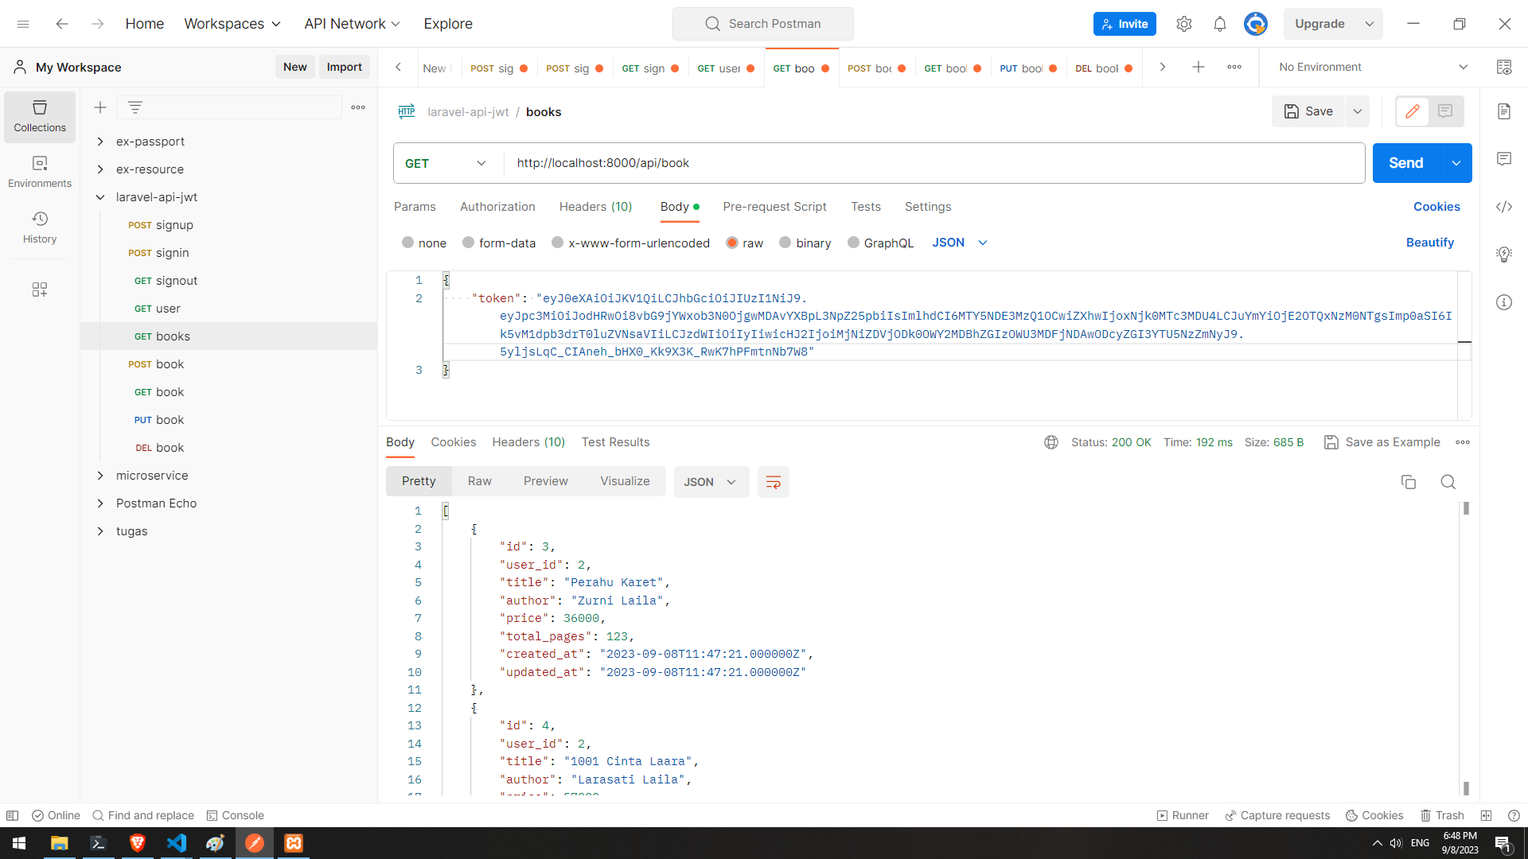
Task: Open the Environments sidebar panel
Action: 40,171
